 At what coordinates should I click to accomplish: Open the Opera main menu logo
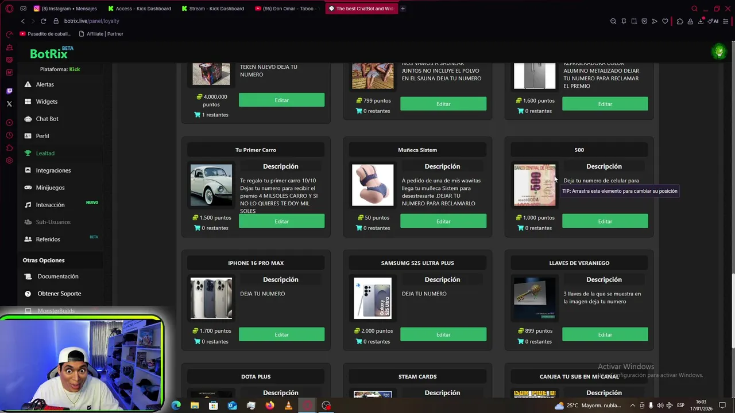9,9
